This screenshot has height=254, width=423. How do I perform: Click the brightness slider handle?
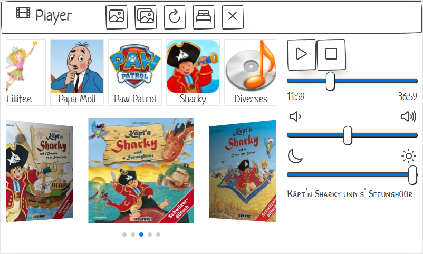coord(412,175)
